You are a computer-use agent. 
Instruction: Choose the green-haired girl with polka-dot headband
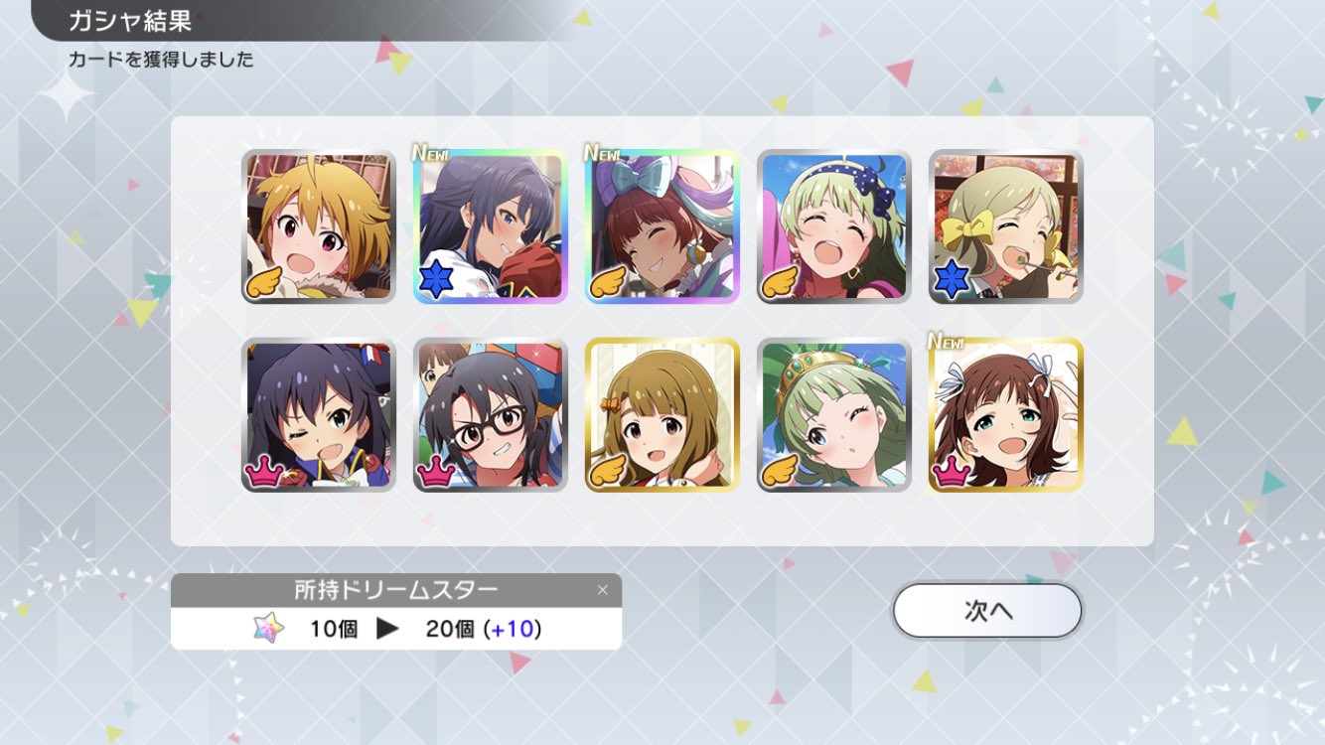[x=834, y=226]
